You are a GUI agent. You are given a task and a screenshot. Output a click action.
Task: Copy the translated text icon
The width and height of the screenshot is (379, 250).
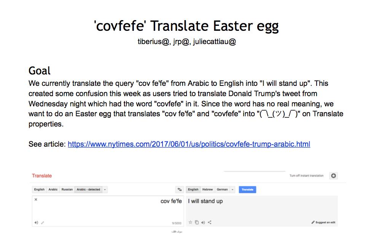tap(197, 222)
